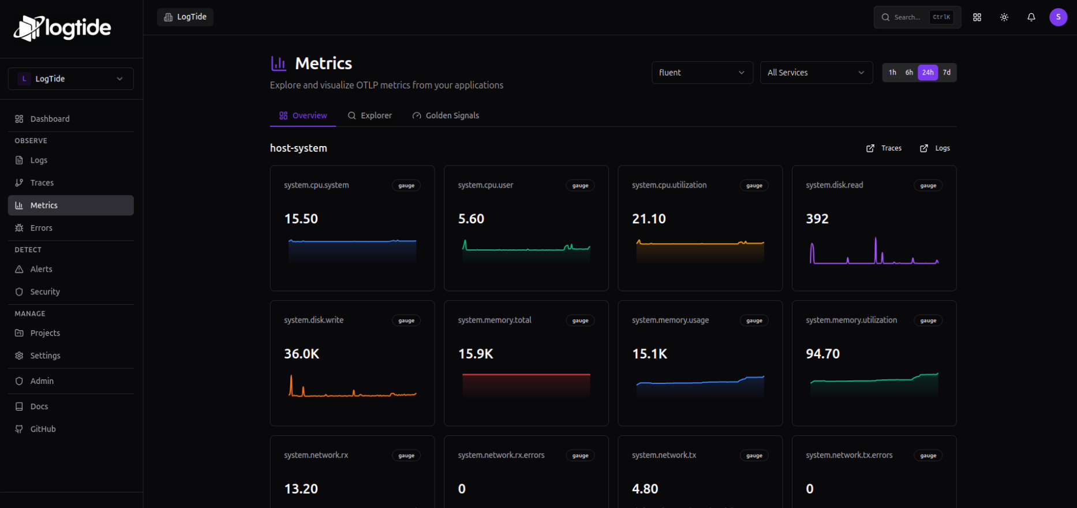
Task: Switch to the Explorer tab
Action: click(369, 115)
